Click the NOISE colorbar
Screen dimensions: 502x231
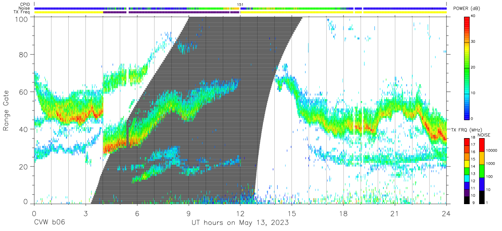[482, 170]
